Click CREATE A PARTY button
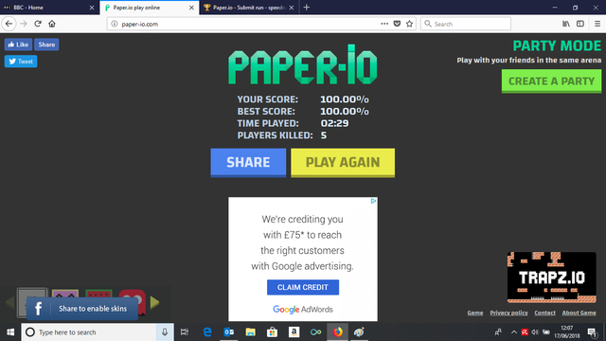 (x=551, y=81)
